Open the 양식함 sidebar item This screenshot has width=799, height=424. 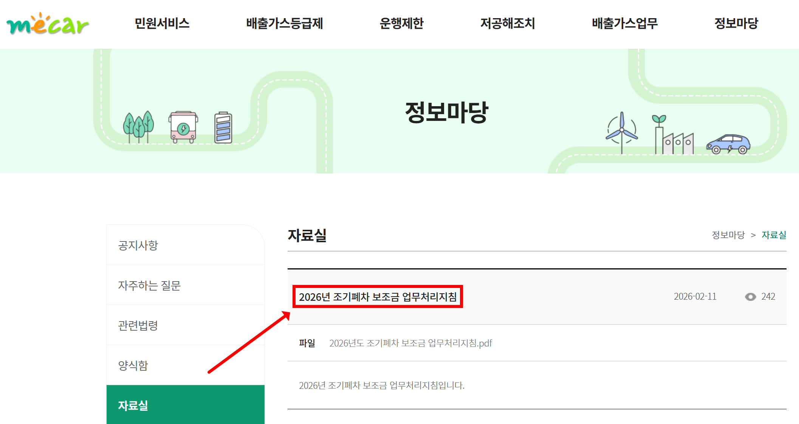[133, 365]
